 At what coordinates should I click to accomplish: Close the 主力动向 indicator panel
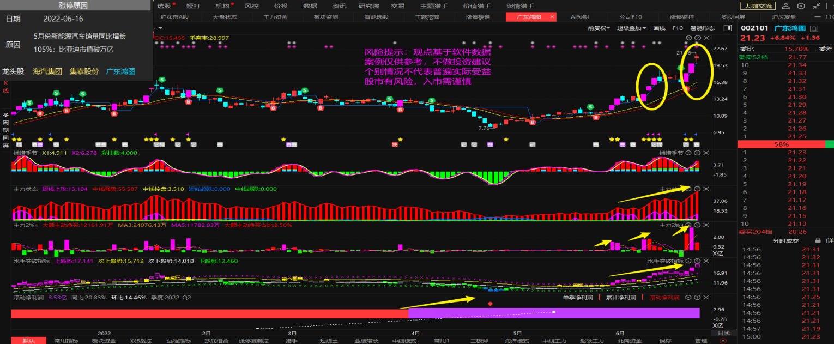(706, 225)
